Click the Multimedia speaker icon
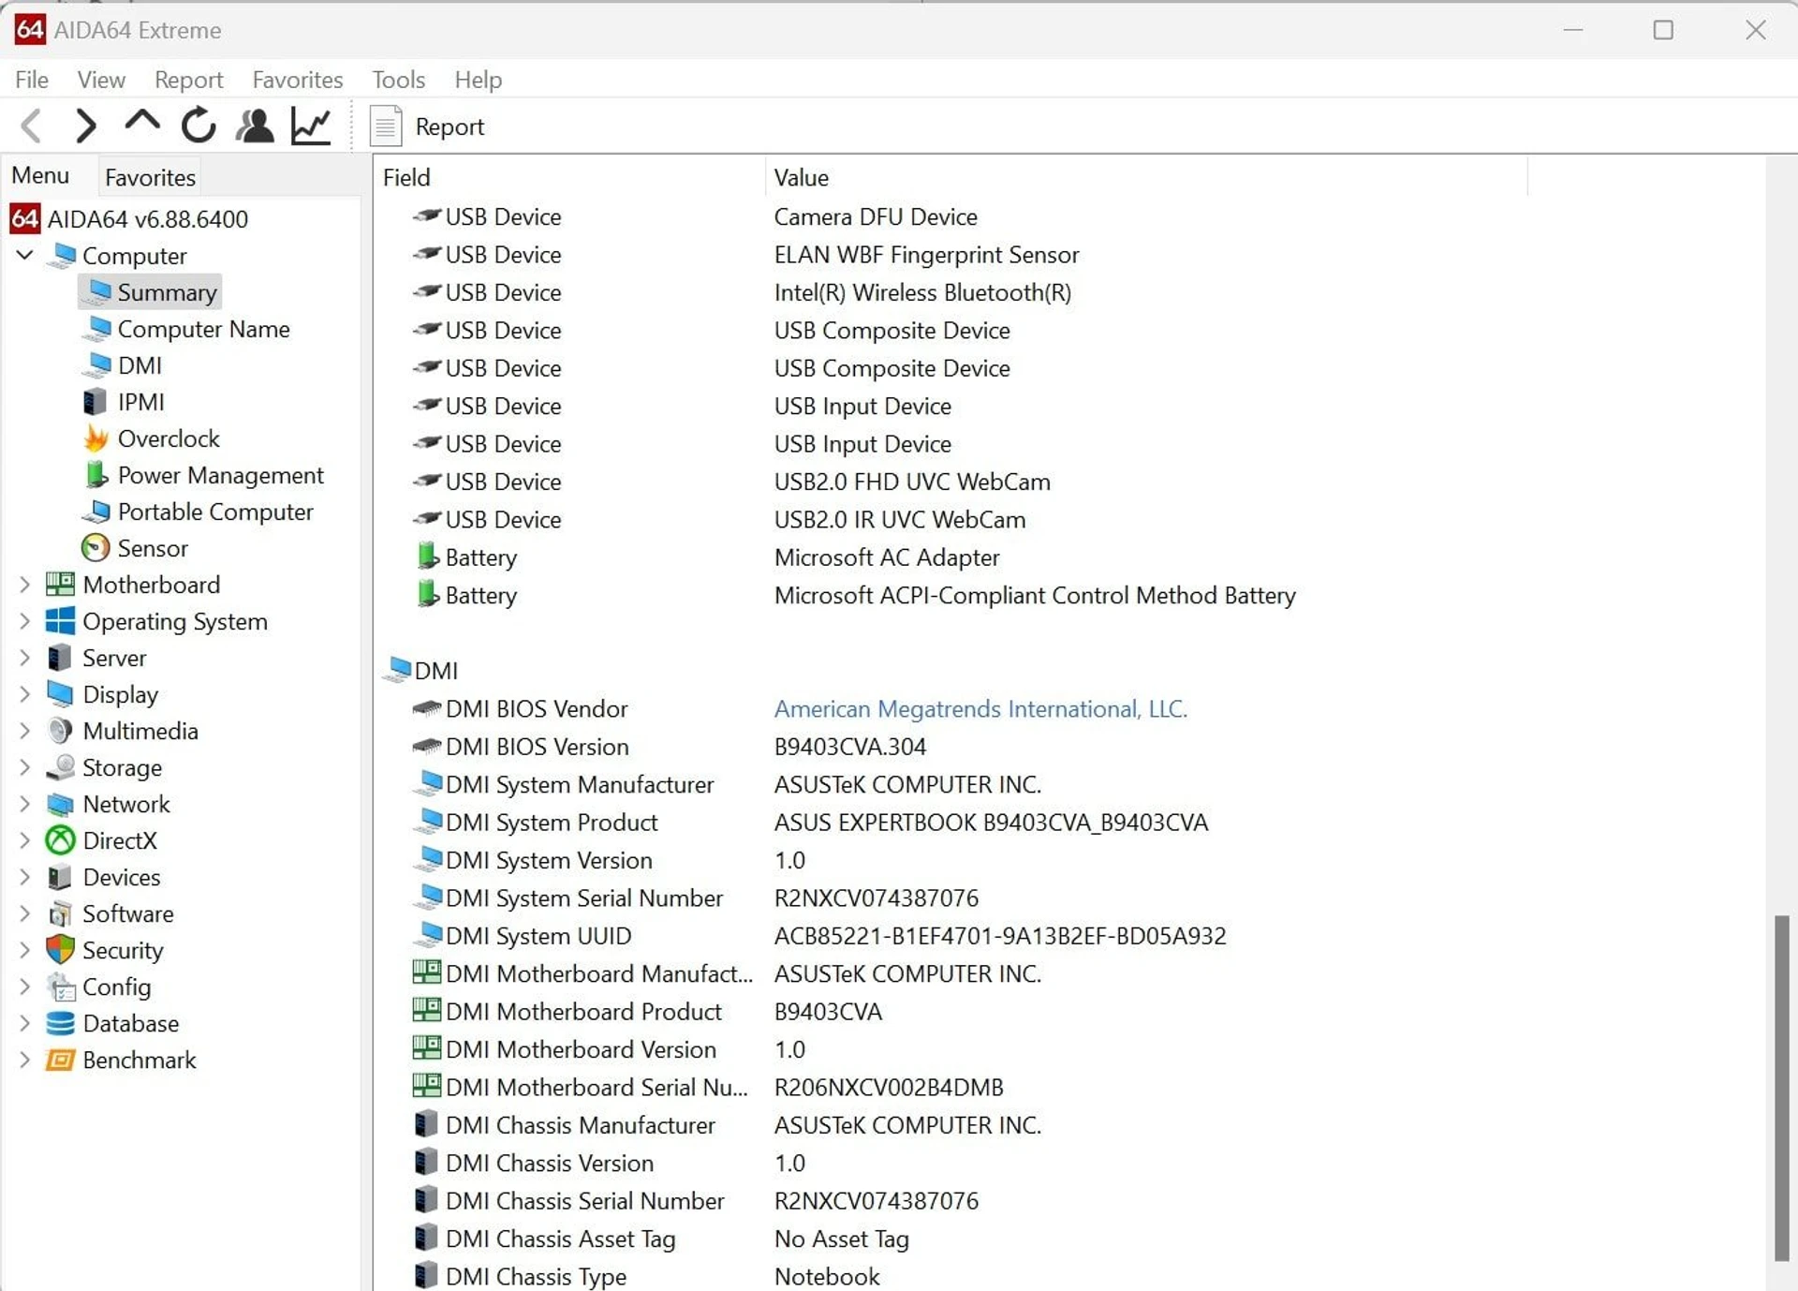 [x=60, y=731]
